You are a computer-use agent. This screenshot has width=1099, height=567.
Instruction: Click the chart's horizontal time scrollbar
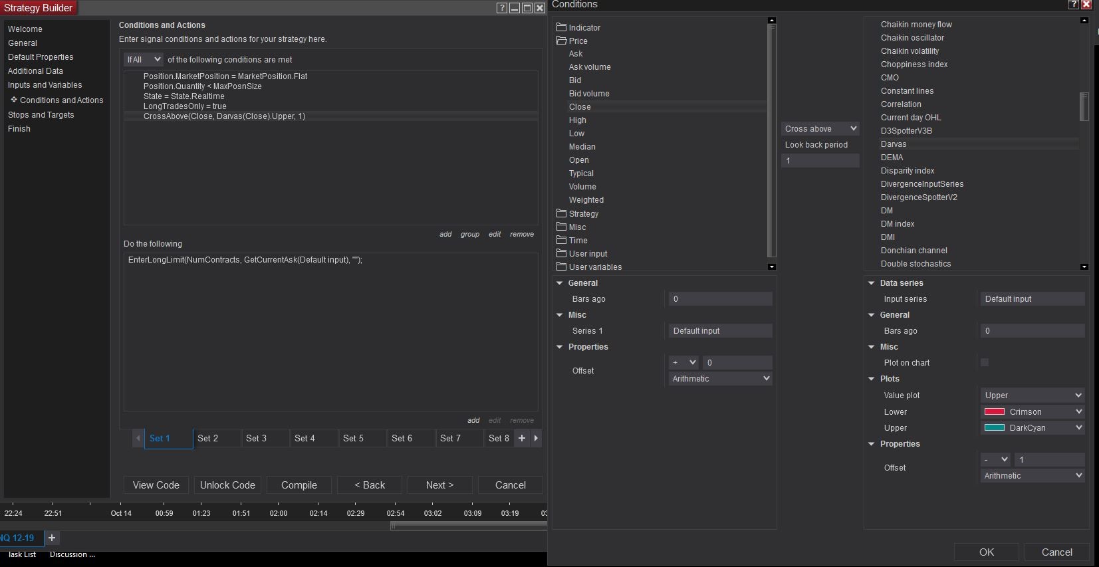[x=469, y=526]
